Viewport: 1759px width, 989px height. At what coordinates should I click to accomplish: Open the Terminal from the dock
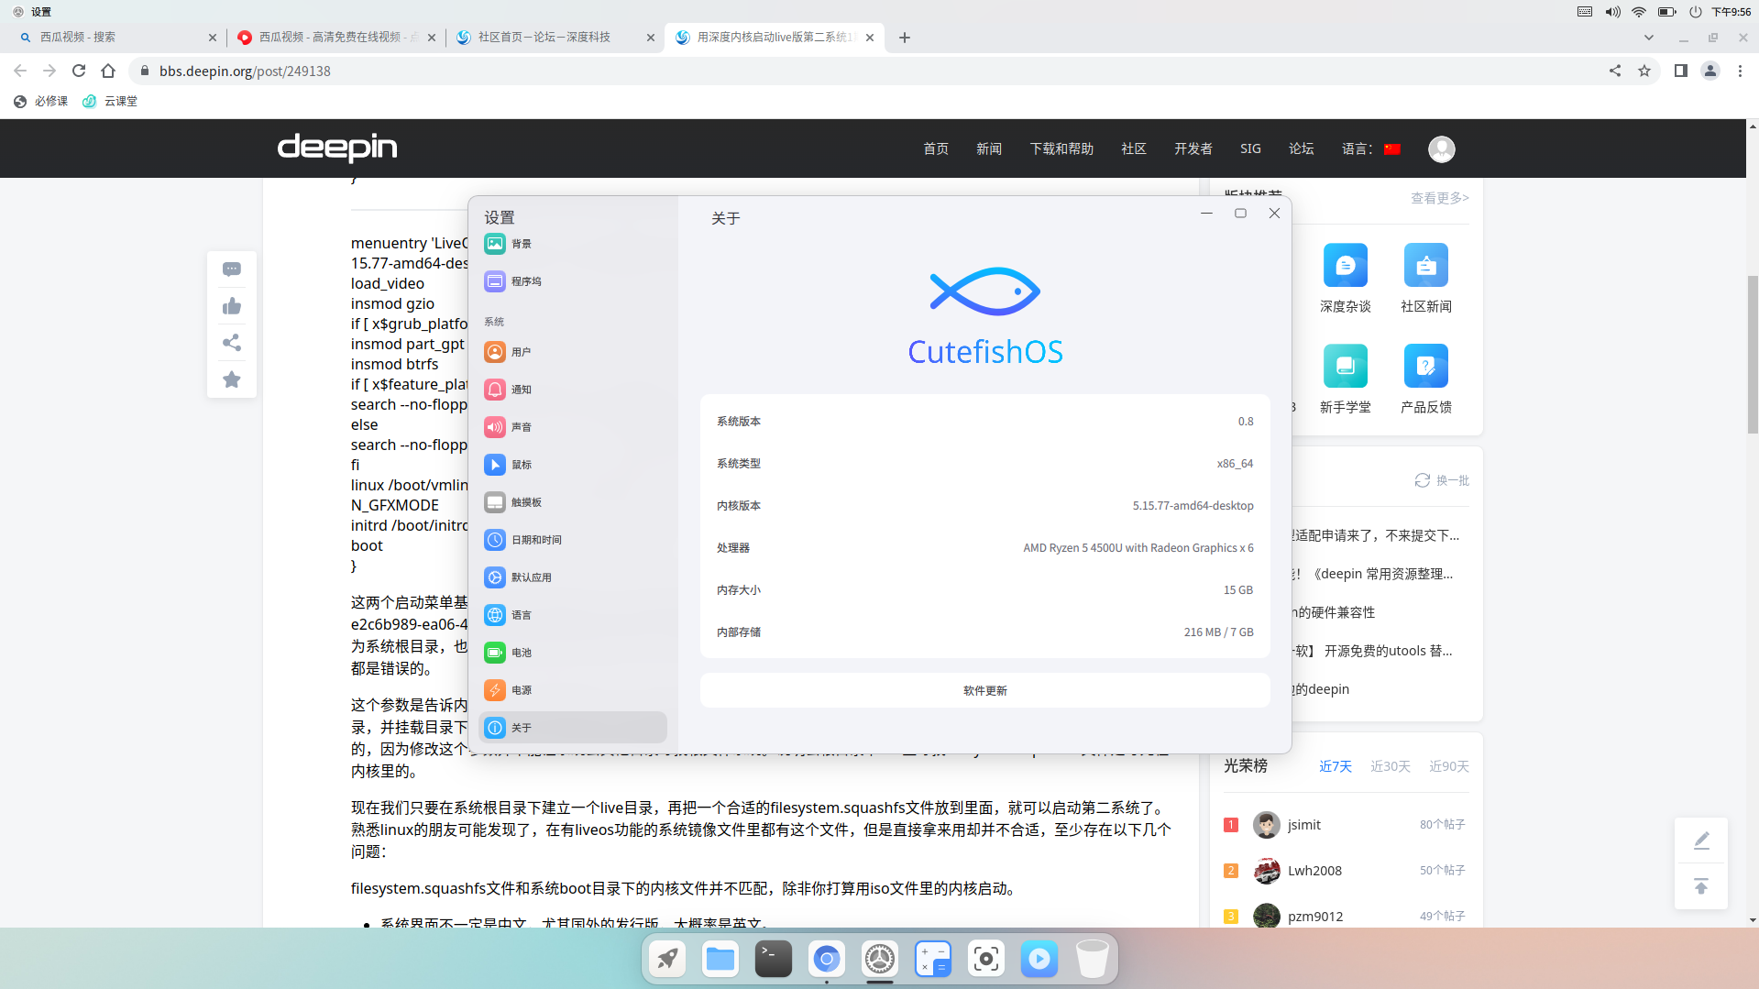(773, 960)
